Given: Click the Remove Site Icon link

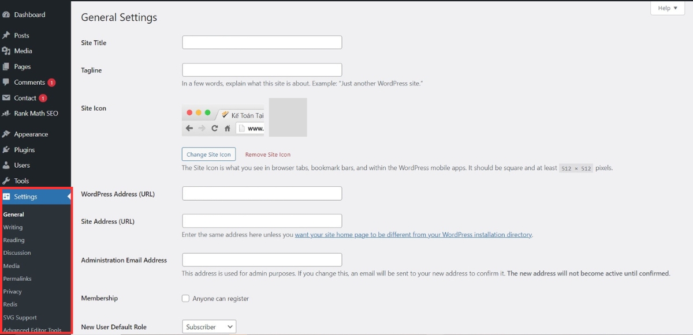Looking at the screenshot, I should (x=268, y=155).
